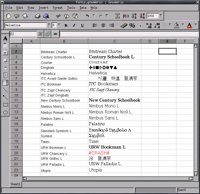This screenshot has height=194, width=200.
Task: Select the line drawing tool
Action: 5,90
